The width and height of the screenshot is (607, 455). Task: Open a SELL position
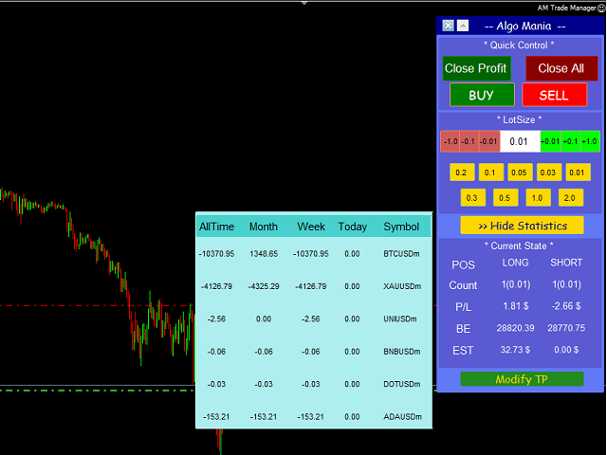(x=554, y=95)
